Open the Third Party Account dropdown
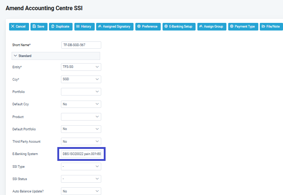283x195 pixels. [81, 142]
